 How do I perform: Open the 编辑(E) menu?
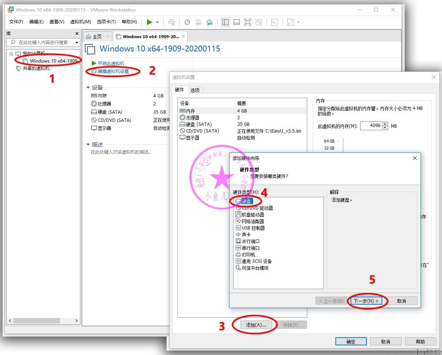click(36, 22)
